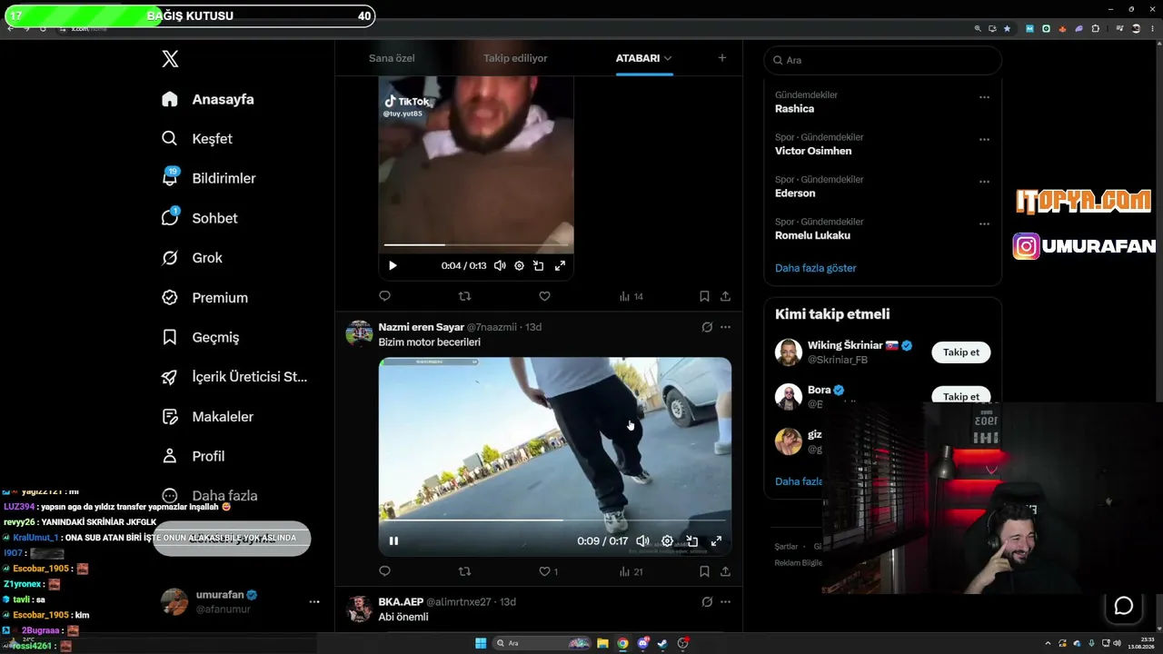Switch to the Takip ediliyor tab

(515, 58)
